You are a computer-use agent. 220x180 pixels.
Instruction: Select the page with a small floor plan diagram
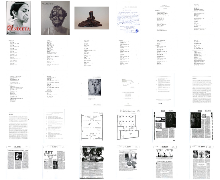(128, 90)
